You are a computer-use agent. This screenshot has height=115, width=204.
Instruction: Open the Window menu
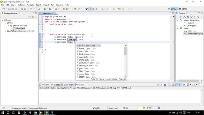click(60, 5)
